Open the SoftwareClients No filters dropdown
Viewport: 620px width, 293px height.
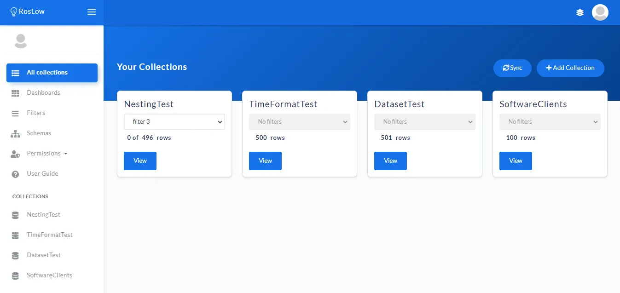click(550, 122)
